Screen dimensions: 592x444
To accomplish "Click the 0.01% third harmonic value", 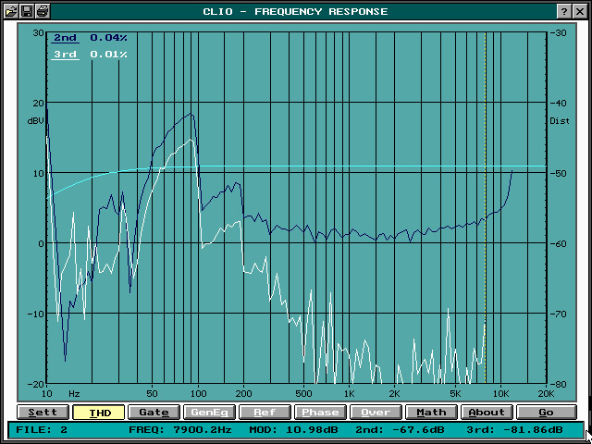I will point(109,55).
